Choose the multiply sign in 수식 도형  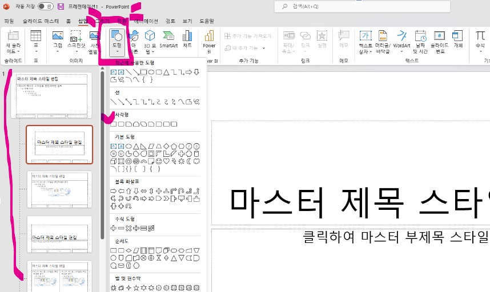(128, 228)
